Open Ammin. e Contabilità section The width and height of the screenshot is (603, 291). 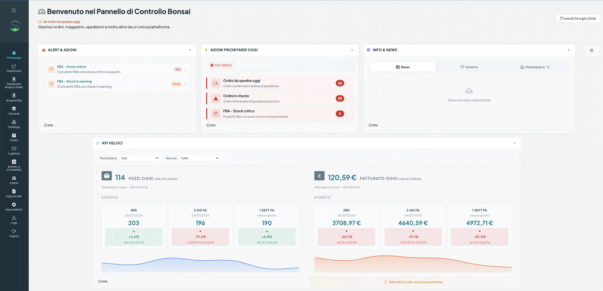pos(14,165)
